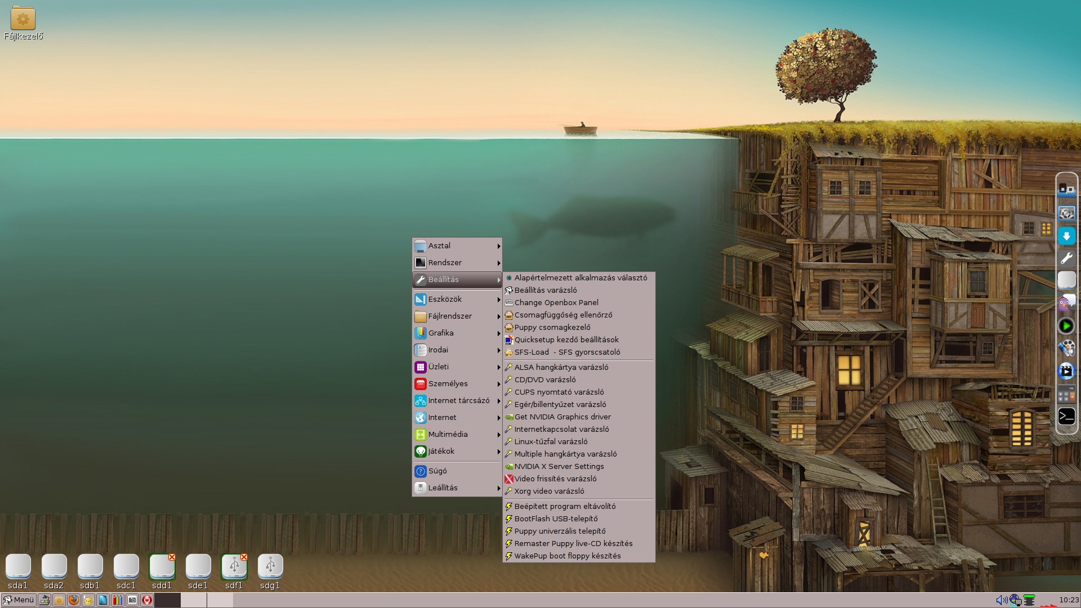The image size is (1081, 608).
Task: Select Change Openbox Panel
Action: click(579, 303)
